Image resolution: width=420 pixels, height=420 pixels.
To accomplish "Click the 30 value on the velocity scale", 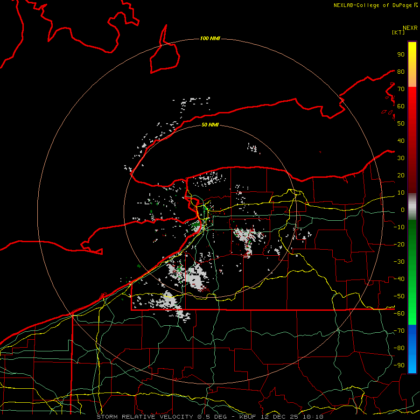I will click(401, 158).
